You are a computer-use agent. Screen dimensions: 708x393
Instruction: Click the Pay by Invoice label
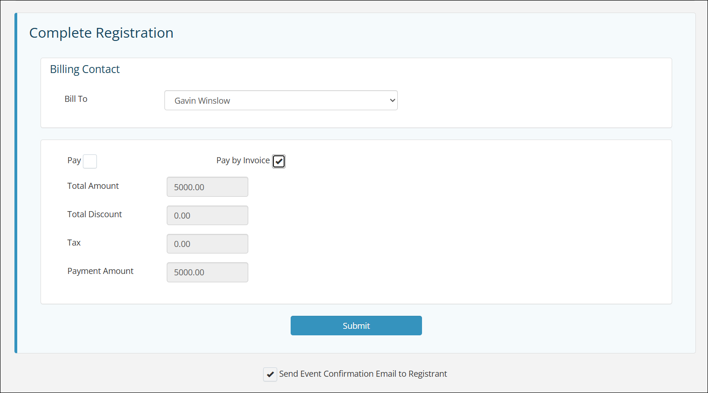(243, 160)
